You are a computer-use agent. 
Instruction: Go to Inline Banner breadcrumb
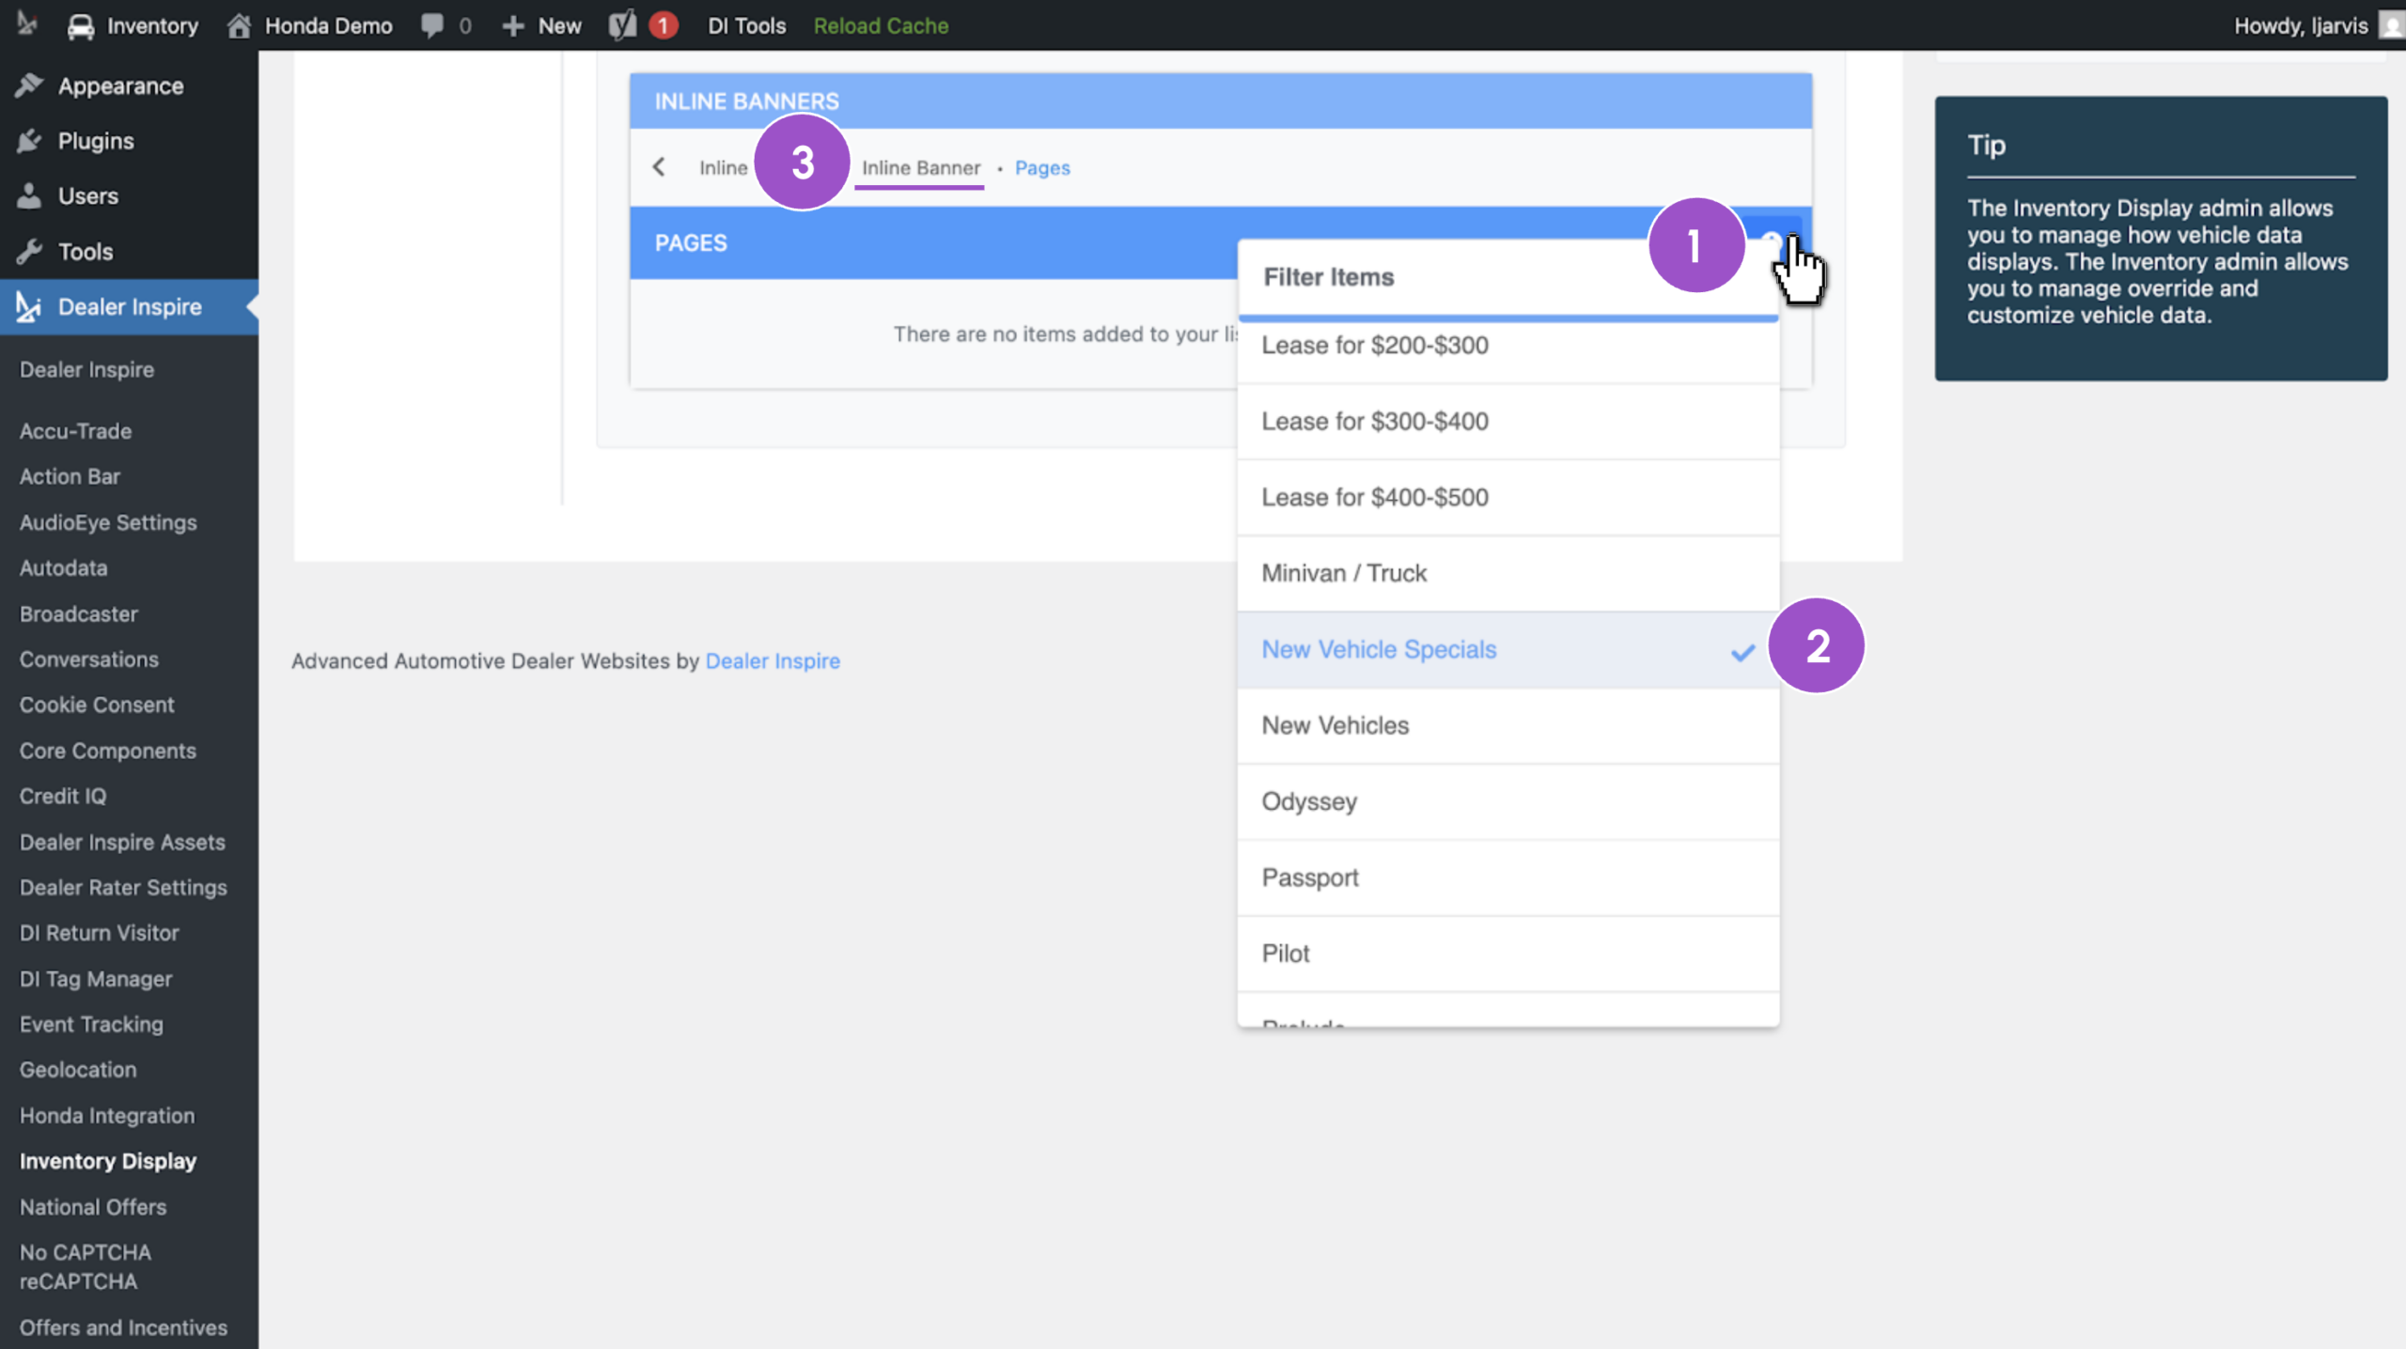(x=920, y=167)
